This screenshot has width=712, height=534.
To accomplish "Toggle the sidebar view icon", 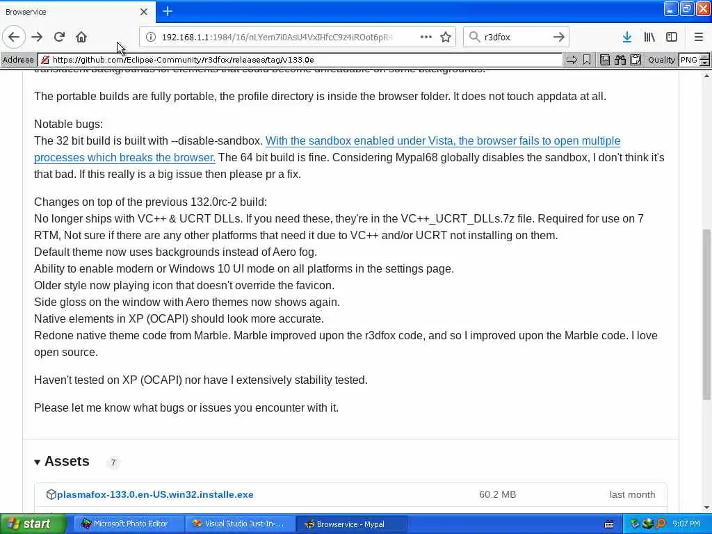I will point(672,37).
